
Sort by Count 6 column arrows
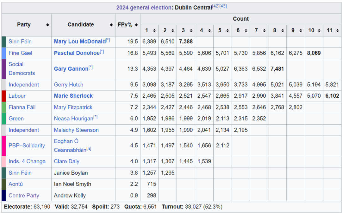click(246, 30)
